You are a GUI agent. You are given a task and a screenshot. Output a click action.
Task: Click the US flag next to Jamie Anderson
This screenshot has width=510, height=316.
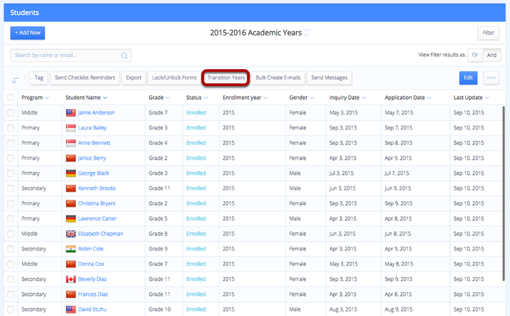(70, 113)
